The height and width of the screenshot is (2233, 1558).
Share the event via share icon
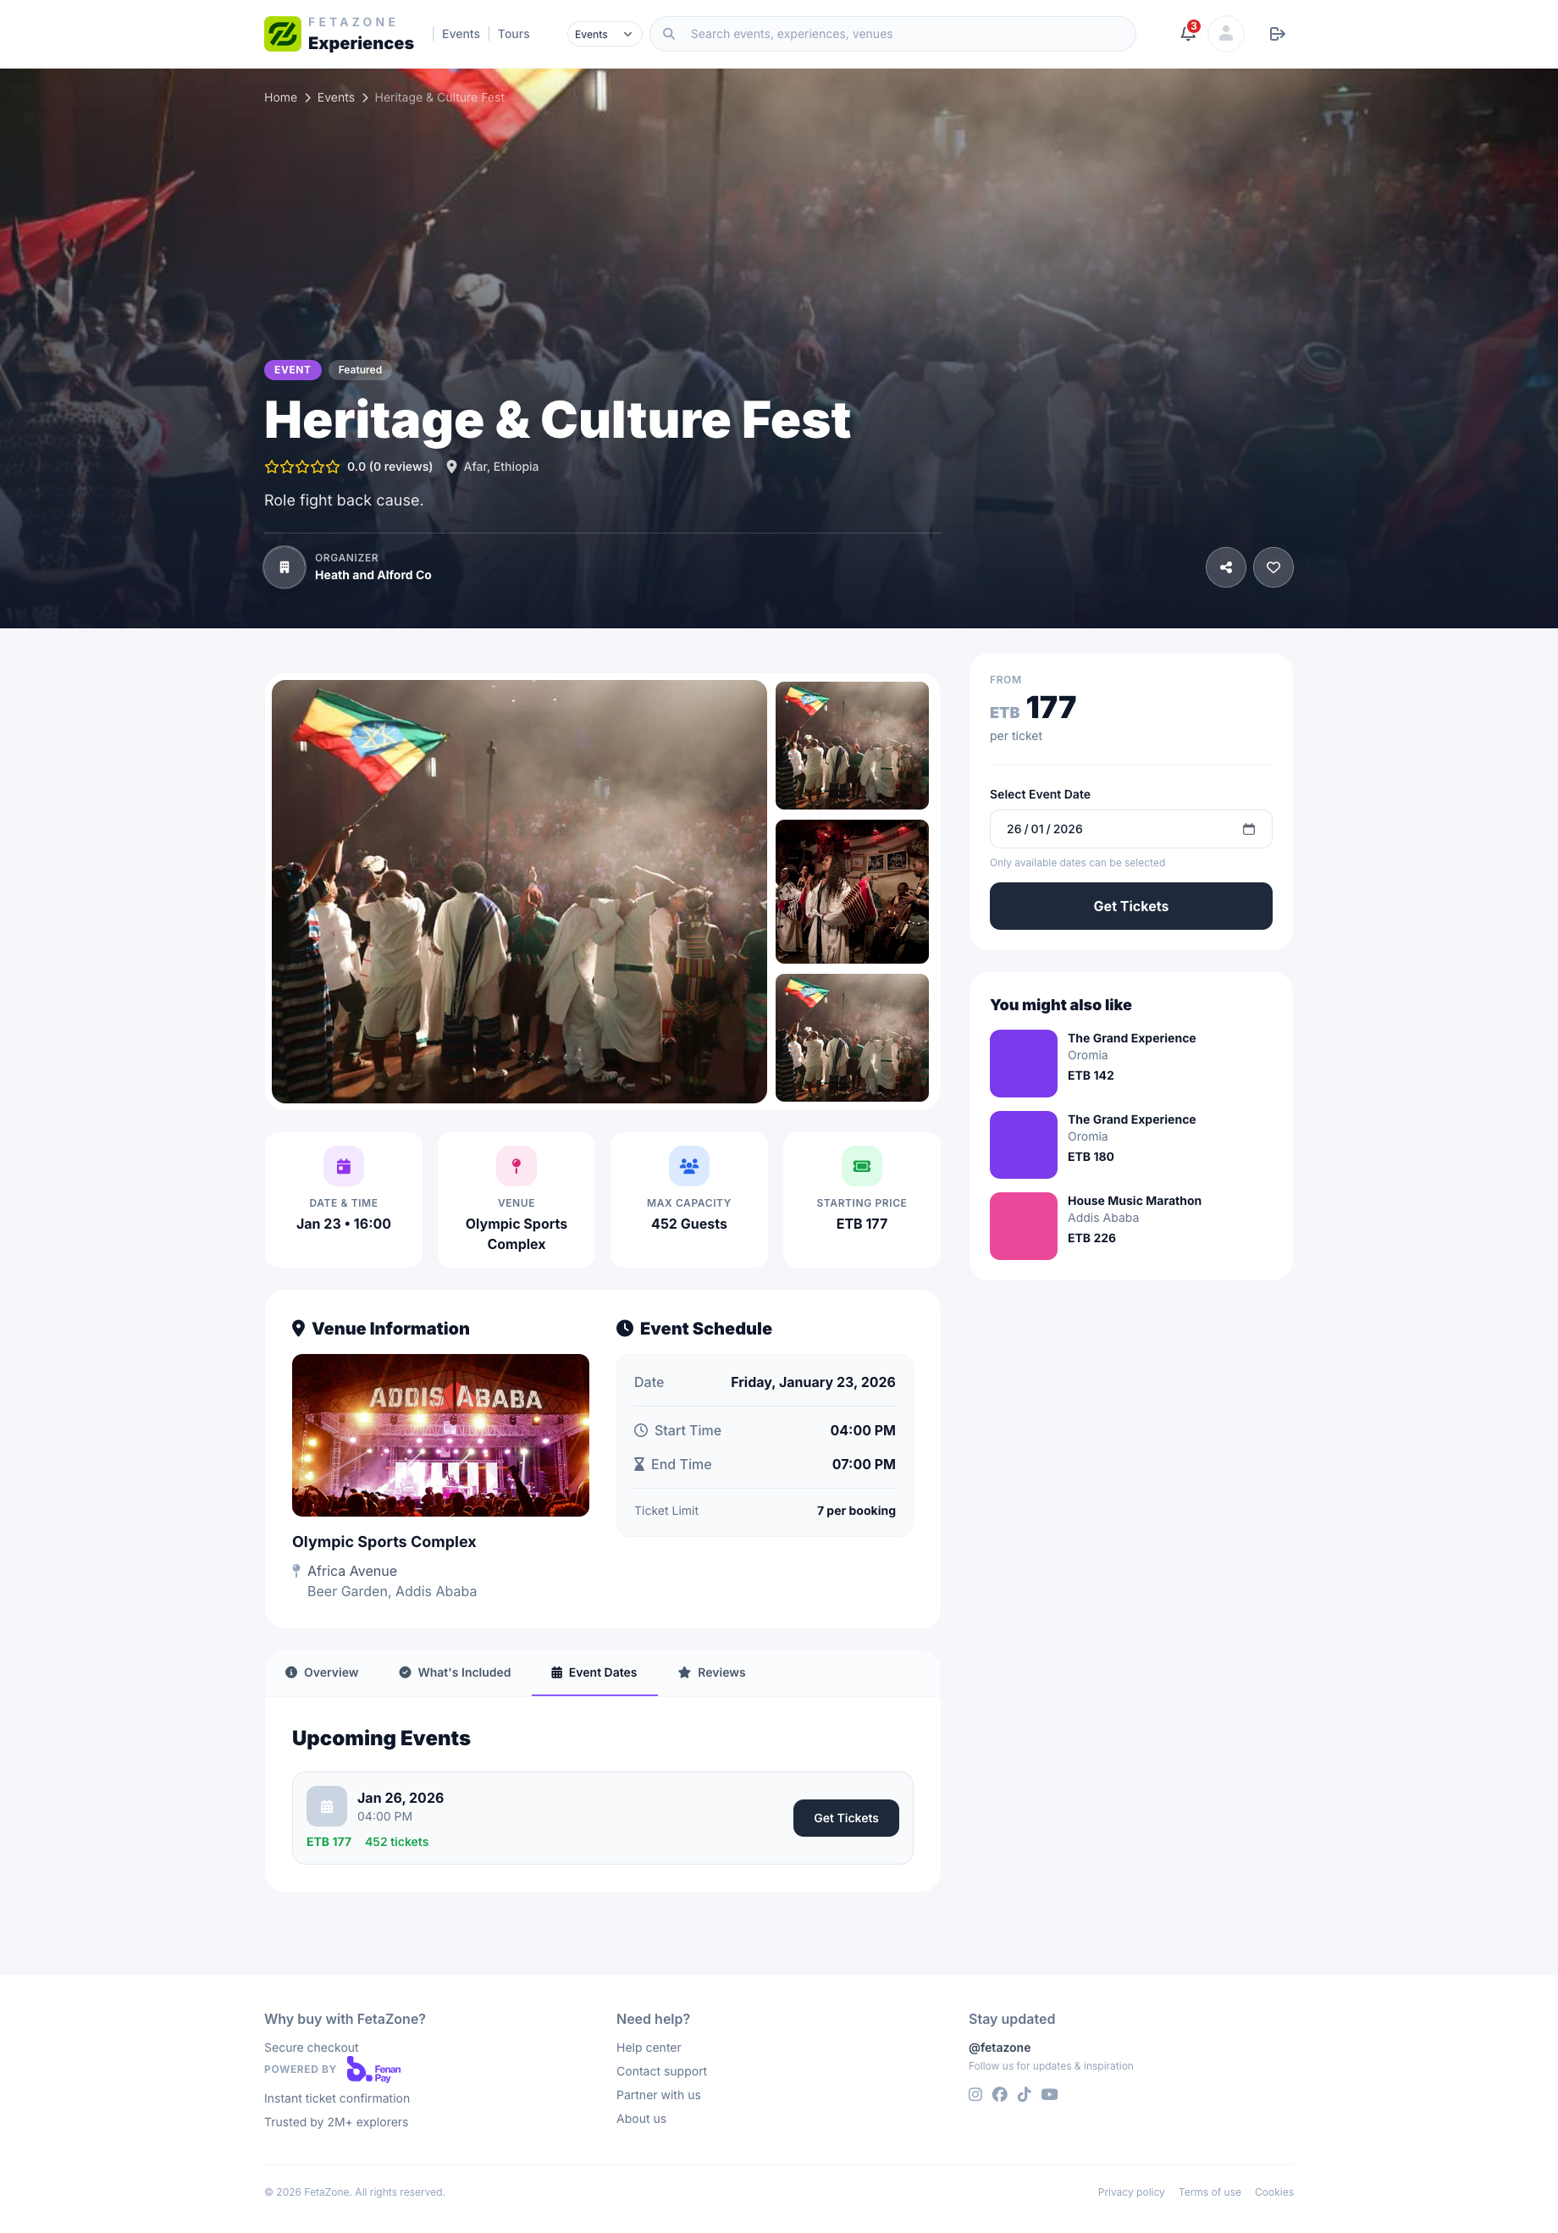pyautogui.click(x=1225, y=567)
